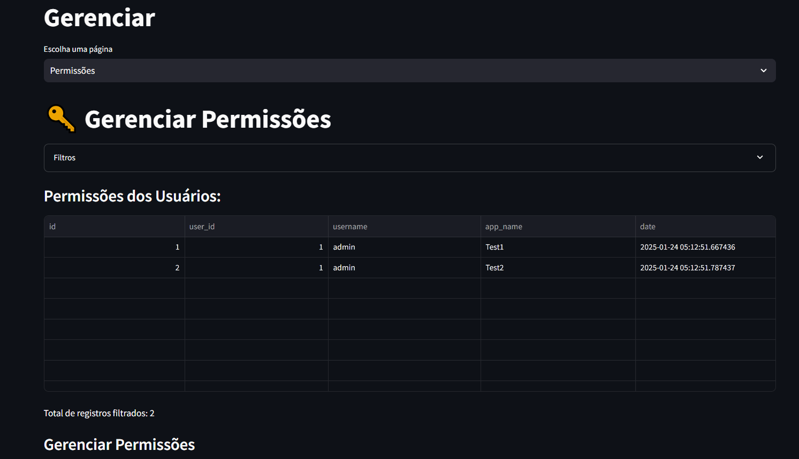Image resolution: width=799 pixels, height=459 pixels.
Task: Click the user_id cell of first row
Action: coord(256,247)
